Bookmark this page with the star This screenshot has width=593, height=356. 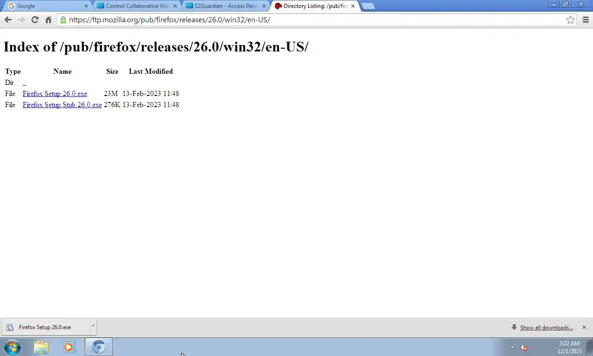570,19
